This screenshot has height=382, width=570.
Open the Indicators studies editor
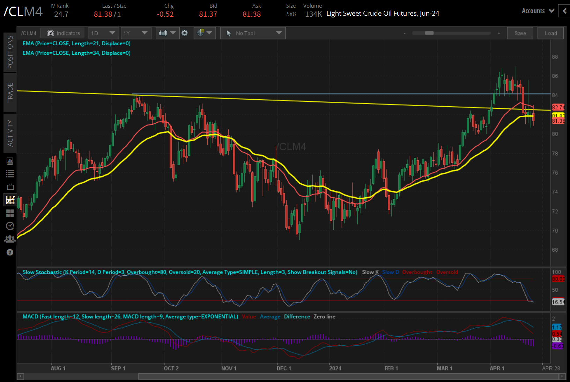tap(62, 33)
